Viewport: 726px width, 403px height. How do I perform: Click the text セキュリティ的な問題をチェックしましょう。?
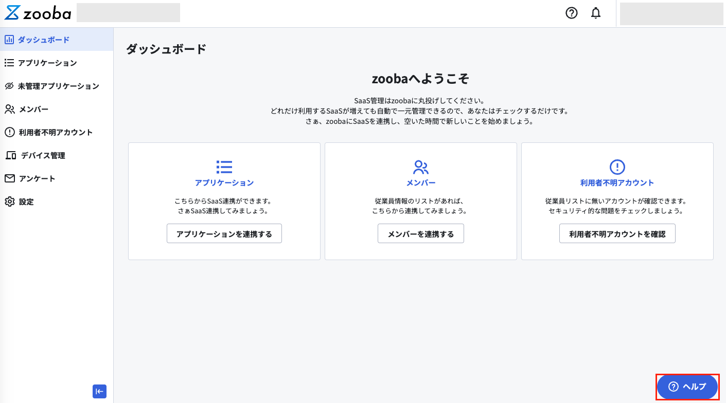[x=616, y=211]
